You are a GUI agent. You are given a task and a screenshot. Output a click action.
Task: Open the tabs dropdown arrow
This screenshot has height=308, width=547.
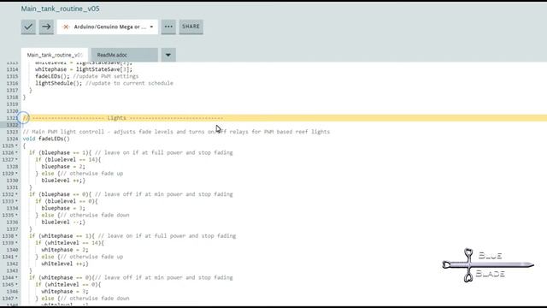[168, 55]
